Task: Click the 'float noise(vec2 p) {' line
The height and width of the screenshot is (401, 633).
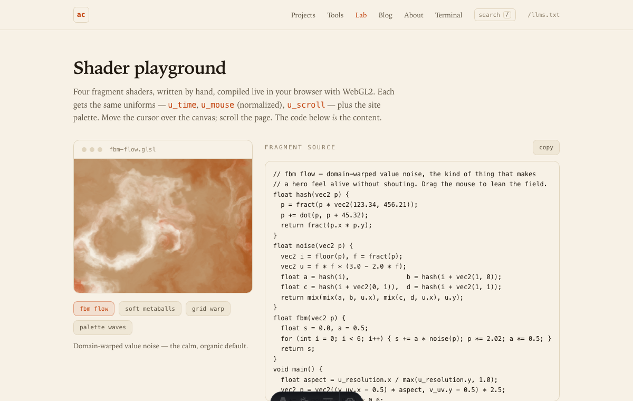Action: pos(313,246)
